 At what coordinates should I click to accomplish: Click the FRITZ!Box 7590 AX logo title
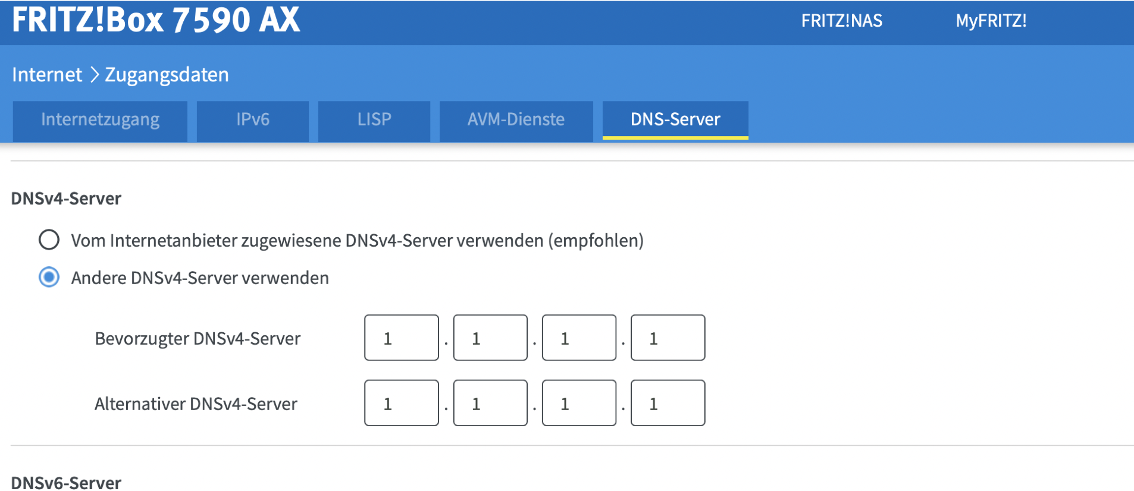(156, 20)
